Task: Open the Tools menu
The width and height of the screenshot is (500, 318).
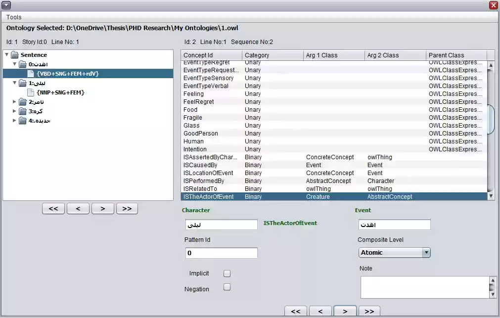Action: point(13,17)
